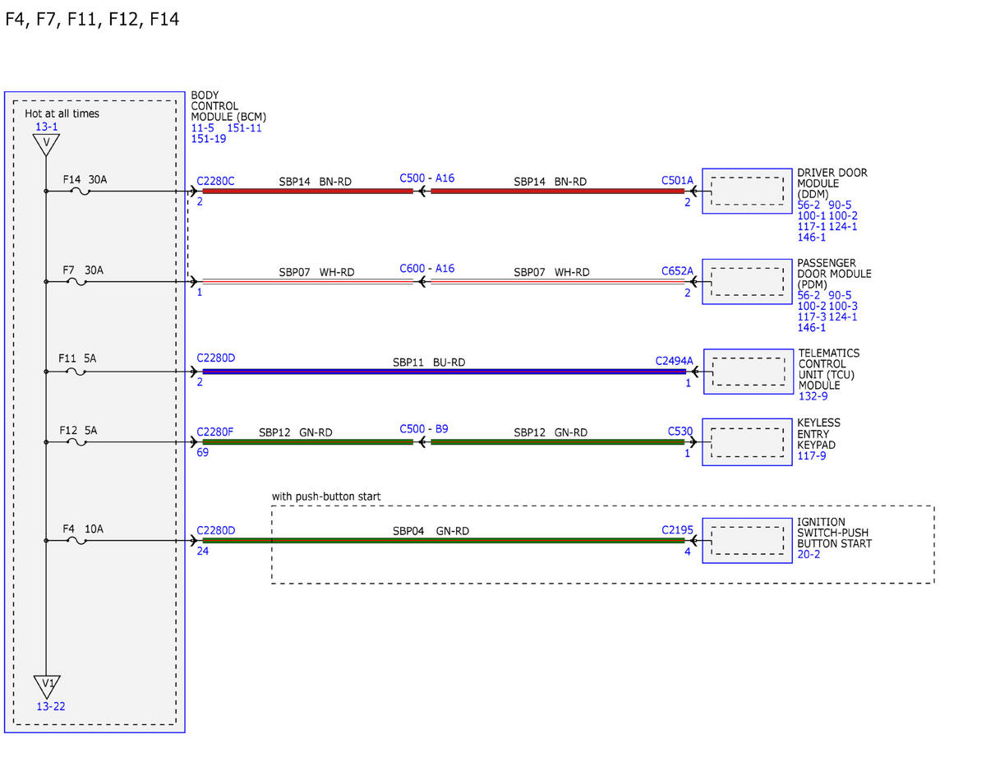The image size is (986, 762).
Task: Click the 'Hot at all times' note
Action: pyautogui.click(x=62, y=113)
